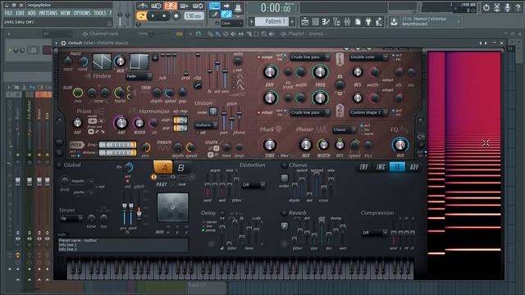The image size is (525, 295).
Task: Stop playback with the stop button
Action: (x=164, y=16)
